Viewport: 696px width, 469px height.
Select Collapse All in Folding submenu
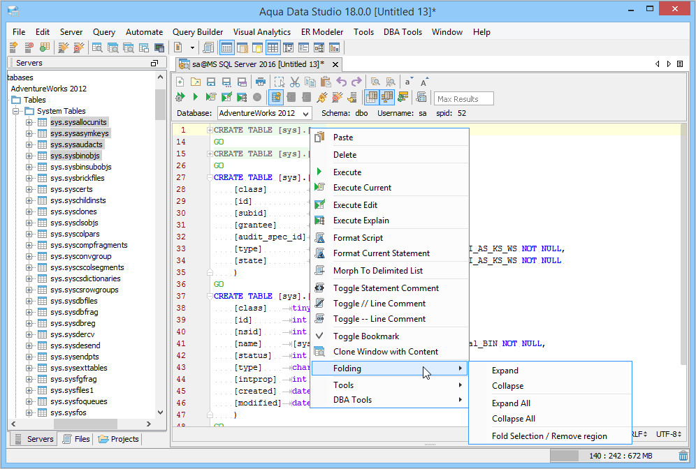tap(513, 419)
